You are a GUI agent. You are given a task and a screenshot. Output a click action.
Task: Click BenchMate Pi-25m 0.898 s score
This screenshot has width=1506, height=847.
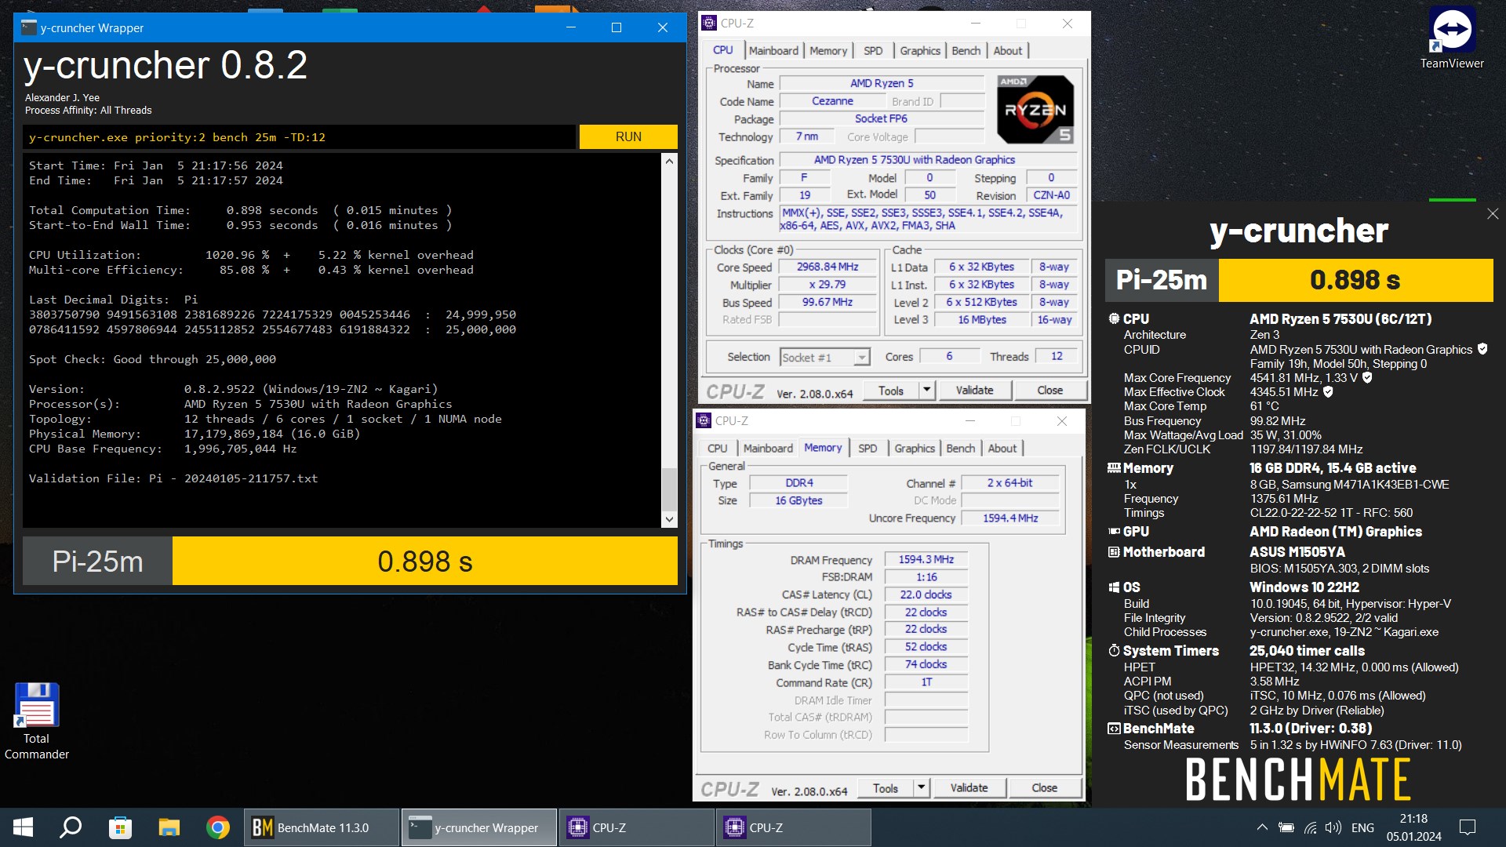pos(1299,280)
